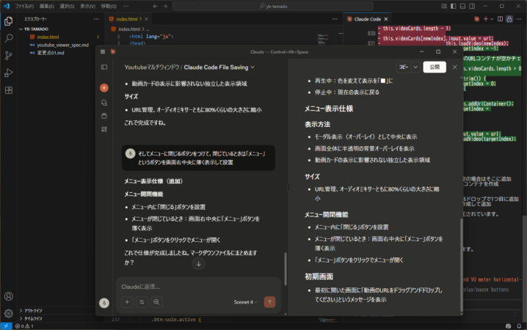527x330 pixels.
Task: Click the コピー button in artifact panel
Action: (404, 67)
